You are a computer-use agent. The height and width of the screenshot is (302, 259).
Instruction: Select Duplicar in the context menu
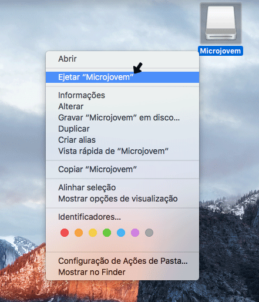click(122, 129)
